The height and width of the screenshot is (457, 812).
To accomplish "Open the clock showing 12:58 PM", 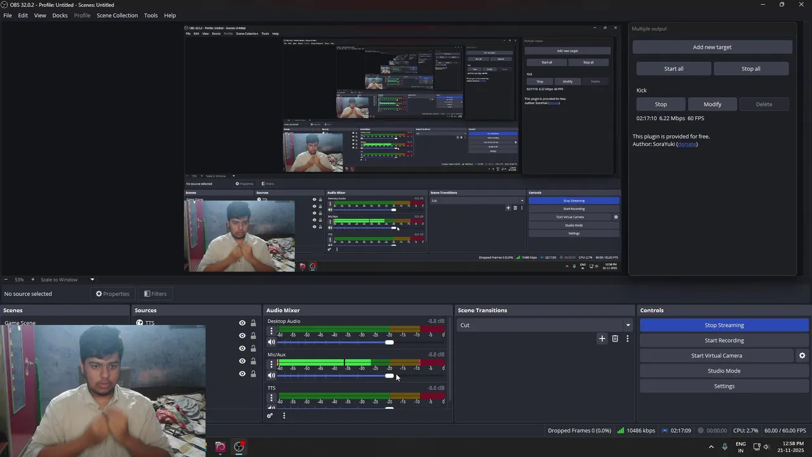I will pos(793,447).
